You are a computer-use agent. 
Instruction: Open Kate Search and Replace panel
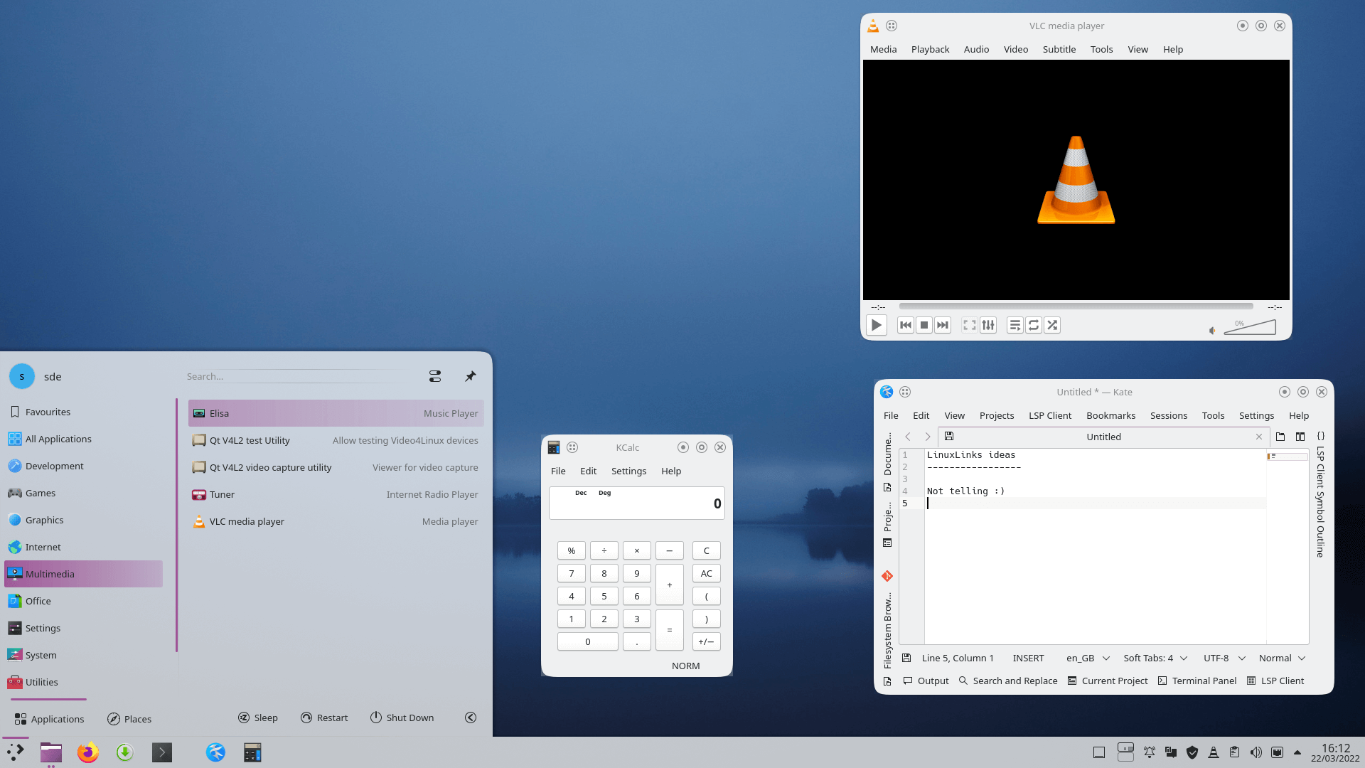[x=1009, y=680]
